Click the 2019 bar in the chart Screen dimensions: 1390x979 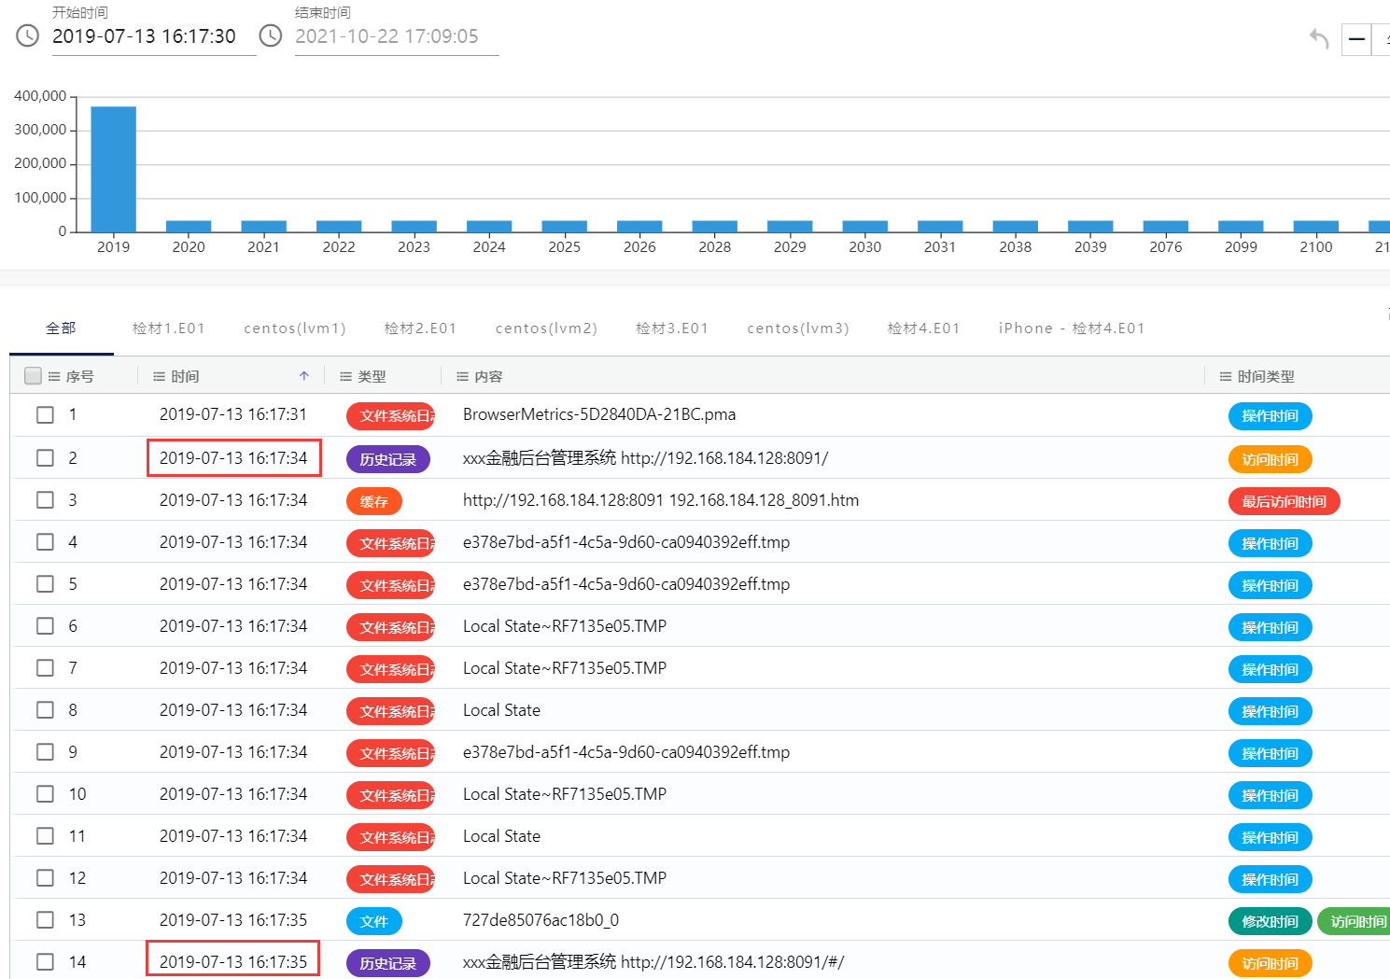click(113, 169)
